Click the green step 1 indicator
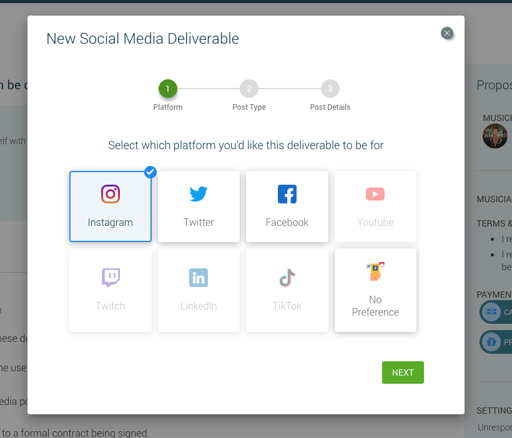 pos(167,88)
